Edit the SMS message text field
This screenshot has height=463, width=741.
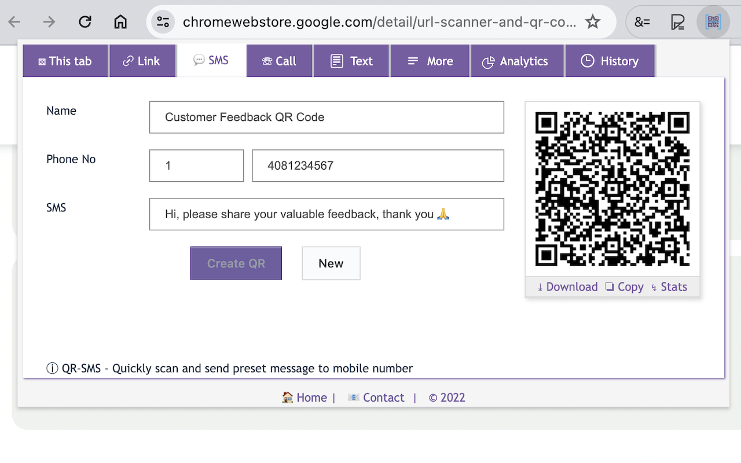(x=327, y=214)
